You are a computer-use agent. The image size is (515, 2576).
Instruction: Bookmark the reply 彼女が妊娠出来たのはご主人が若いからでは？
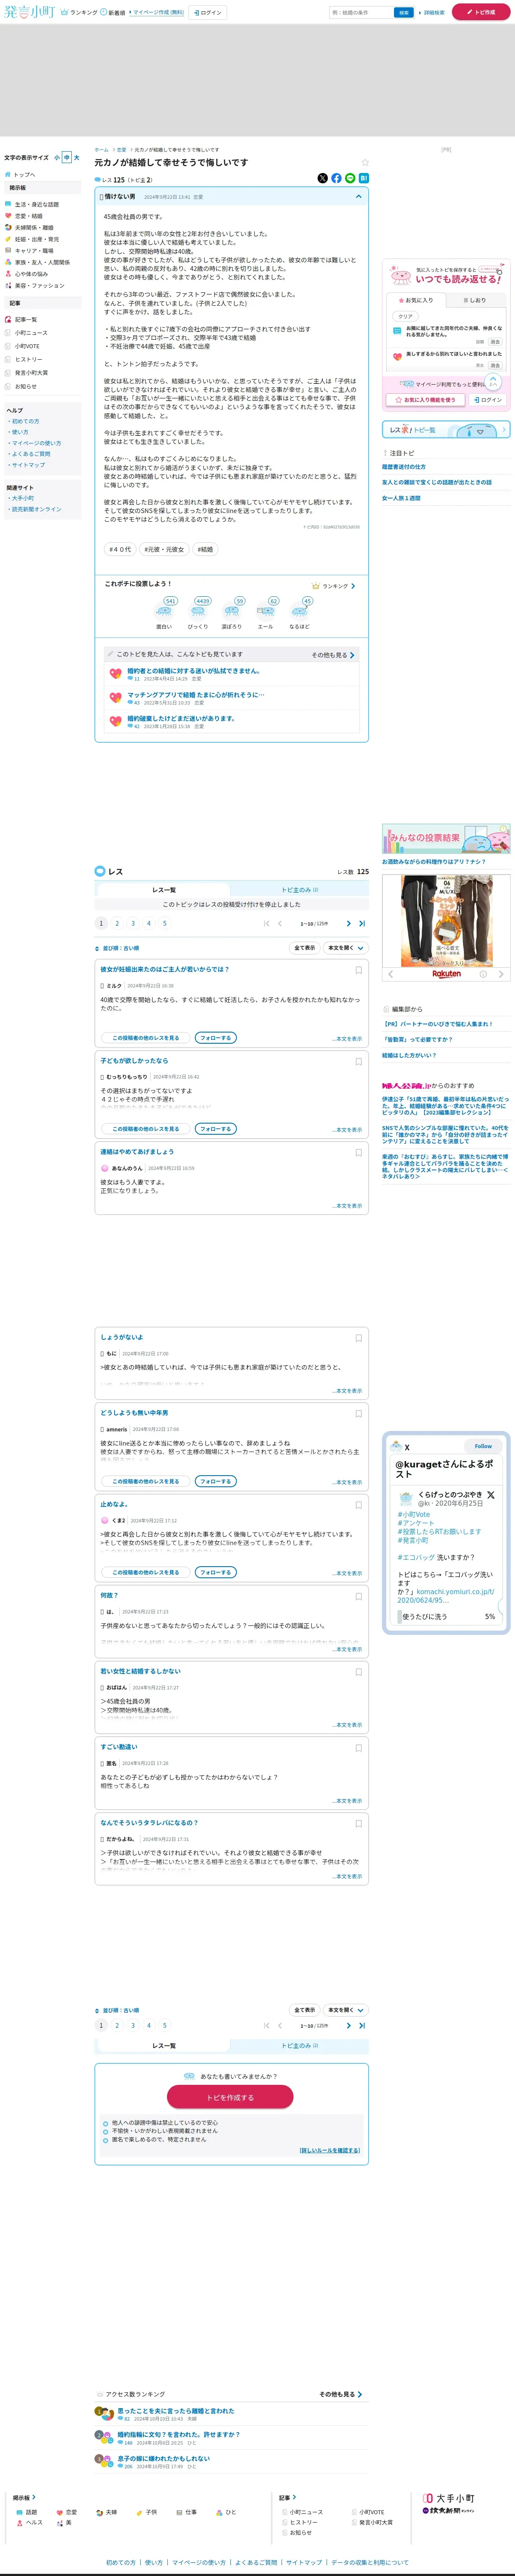[x=359, y=970]
